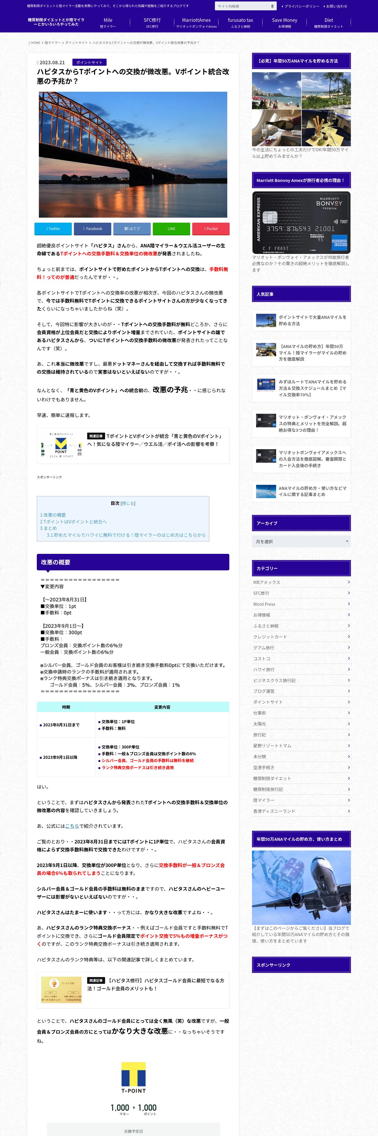
Task: Open the ふるさと納税 category
Action: point(301,626)
